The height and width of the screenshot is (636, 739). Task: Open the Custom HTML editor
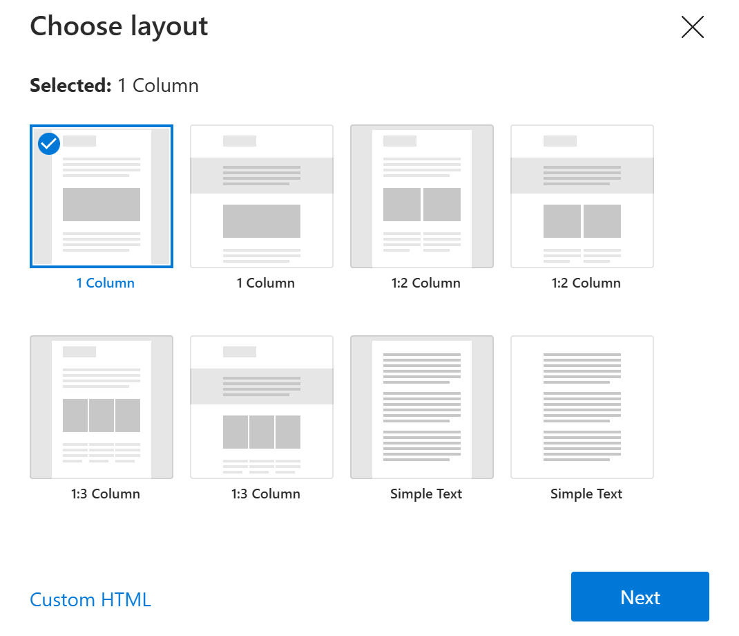pos(90,599)
